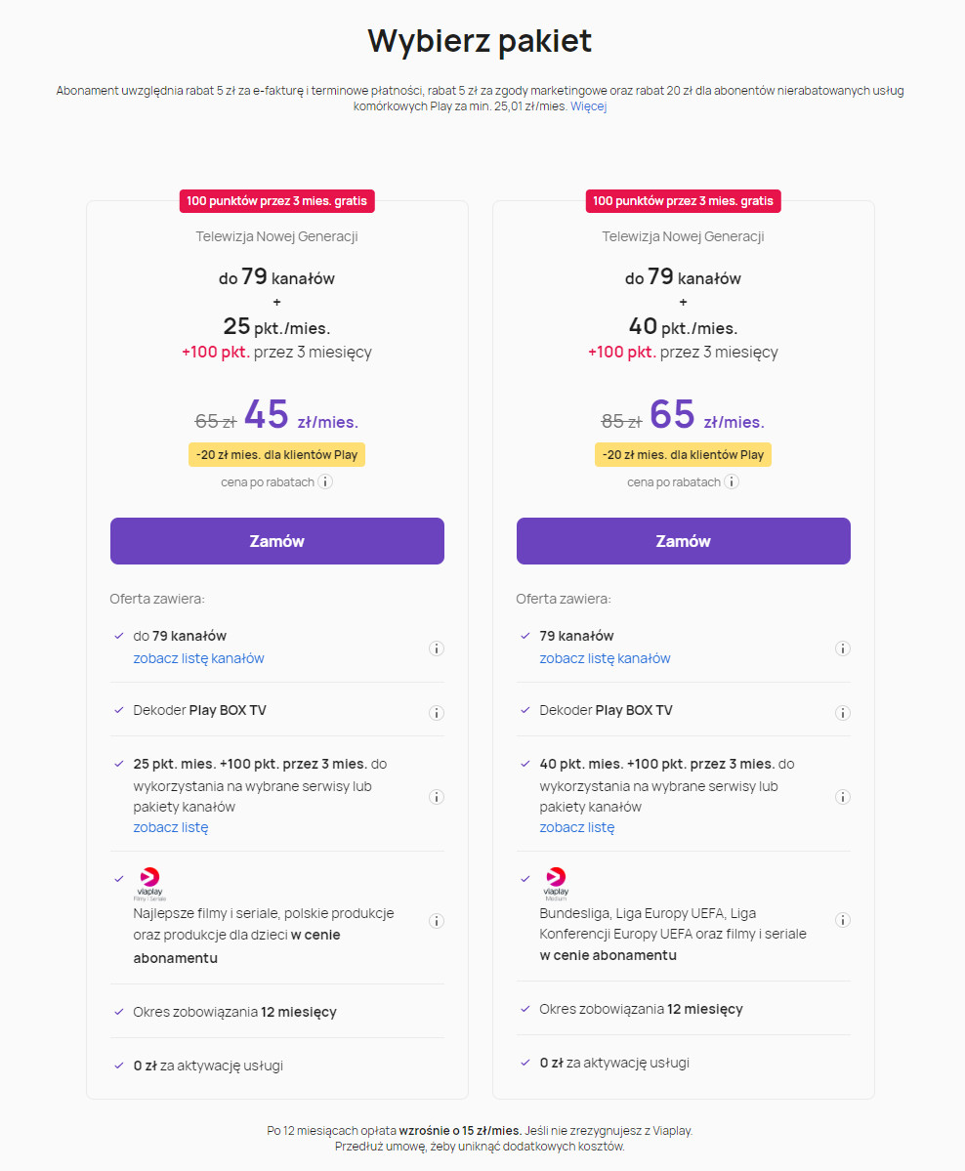
Task: Open 'zobacz listę kanałów' in right package
Action: [x=605, y=658]
